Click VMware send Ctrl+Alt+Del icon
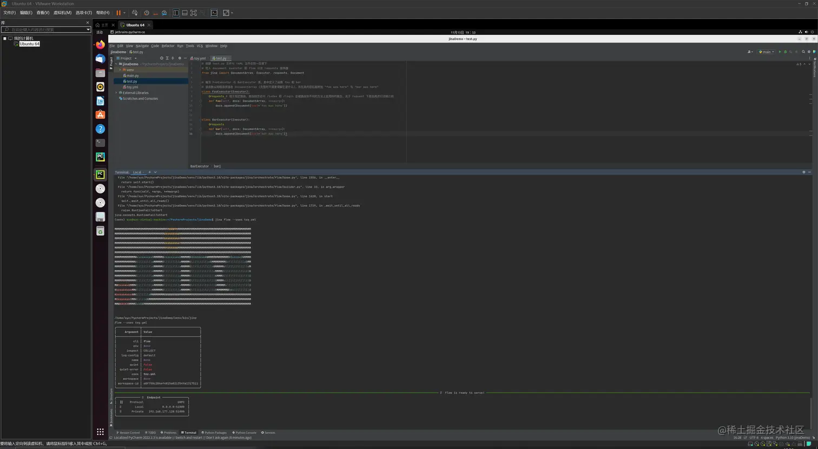This screenshot has width=818, height=449. tap(135, 13)
